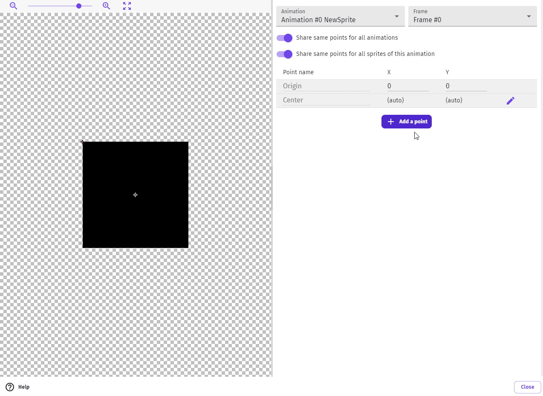Click the Origin point name field
Image resolution: width=543 pixels, height=396 pixels.
click(326, 86)
